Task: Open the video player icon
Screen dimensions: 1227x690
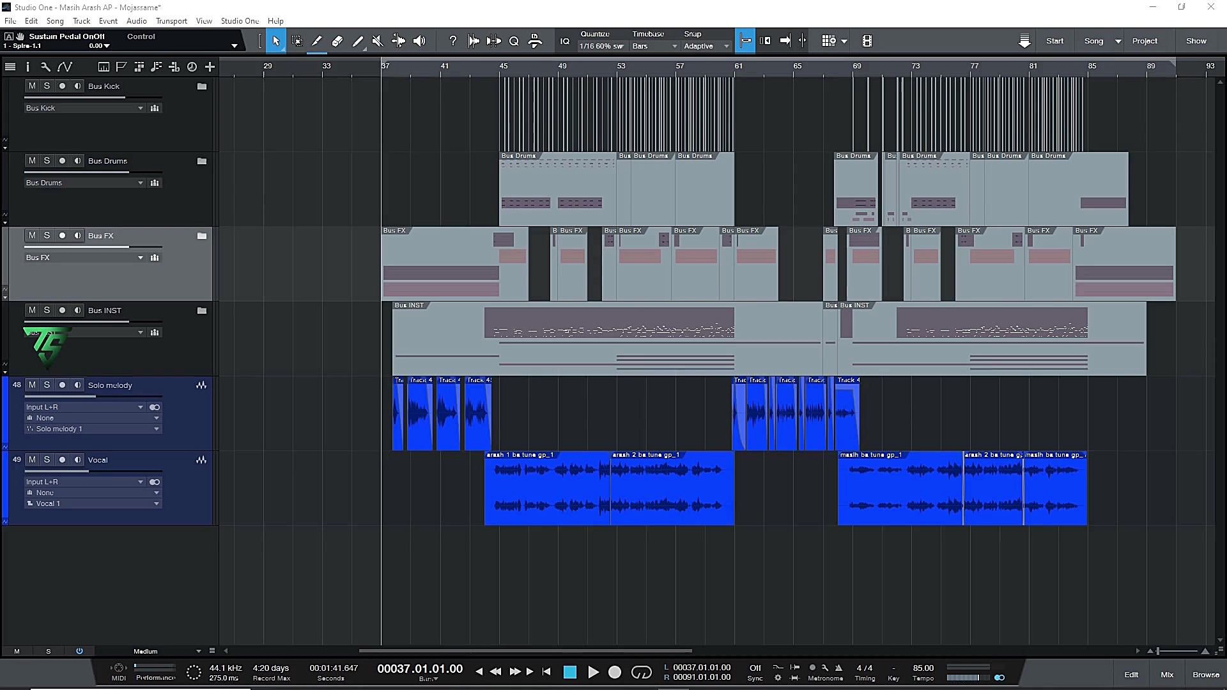Action: coord(867,41)
